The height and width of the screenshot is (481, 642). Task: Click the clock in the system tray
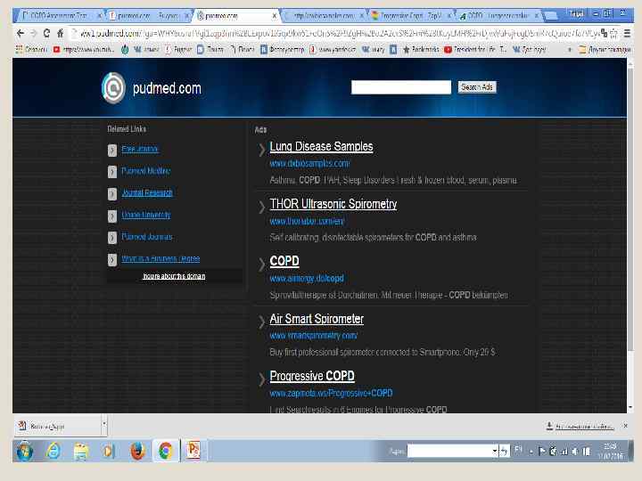[x=611, y=451]
